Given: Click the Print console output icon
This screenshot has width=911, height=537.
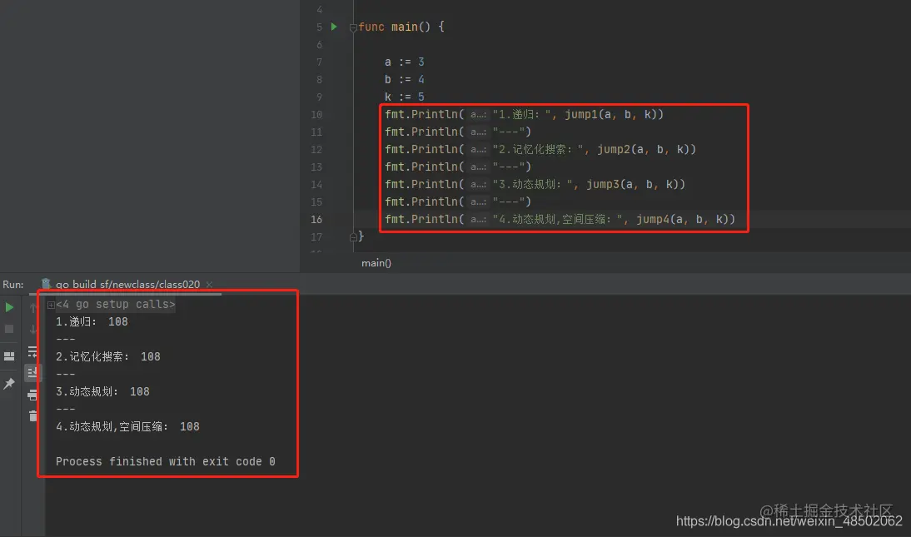Looking at the screenshot, I should pos(33,395).
